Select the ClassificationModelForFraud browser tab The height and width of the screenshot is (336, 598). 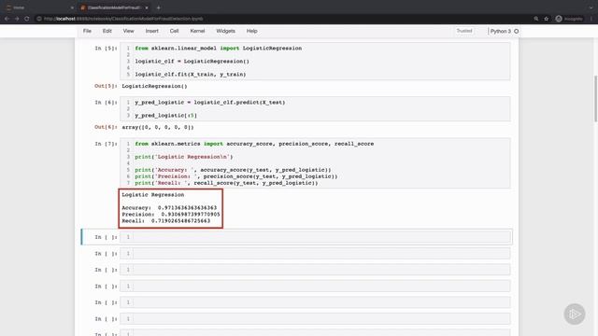(114, 7)
